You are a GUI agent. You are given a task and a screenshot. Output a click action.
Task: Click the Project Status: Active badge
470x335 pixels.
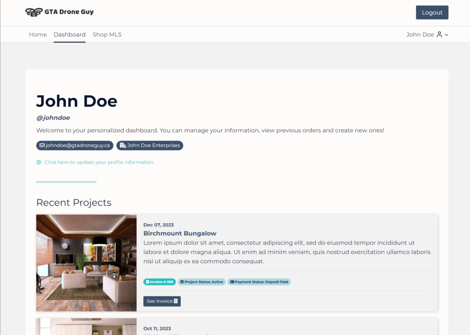(x=201, y=282)
